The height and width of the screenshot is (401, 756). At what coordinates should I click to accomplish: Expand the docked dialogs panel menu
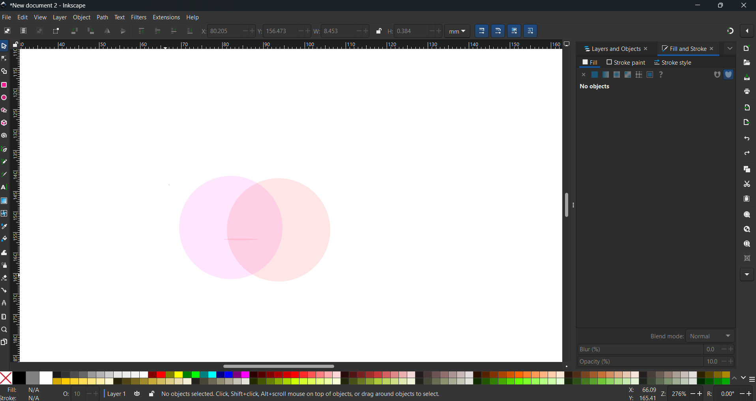click(x=730, y=48)
